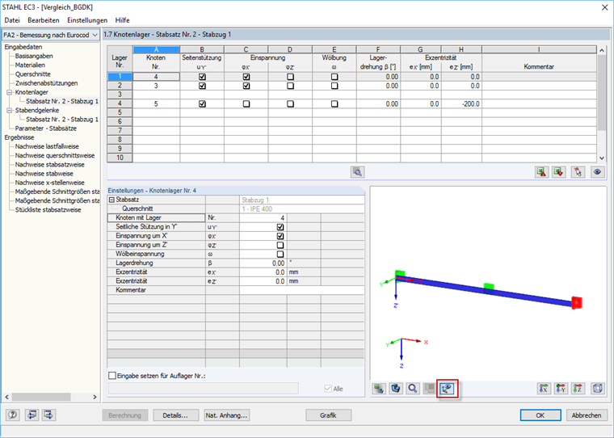614x438 pixels.
Task: Toggle Seitliche Stützung in Y' checkbox
Action: pyautogui.click(x=280, y=227)
